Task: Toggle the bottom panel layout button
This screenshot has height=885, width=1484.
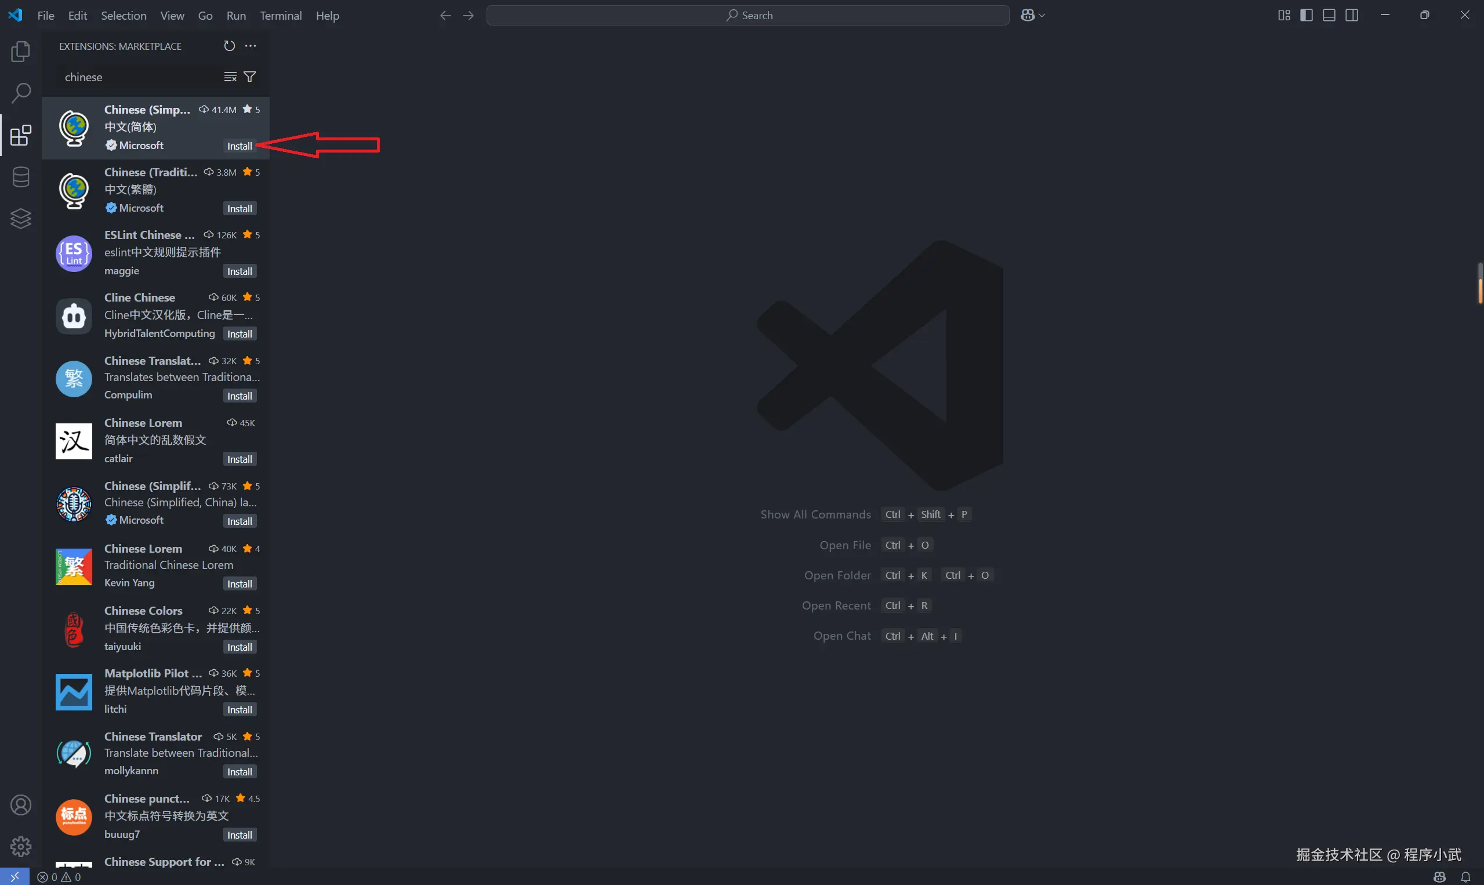Action: click(1329, 16)
